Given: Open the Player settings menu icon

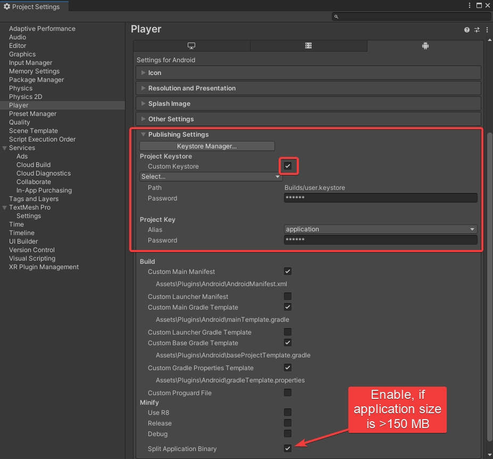Looking at the screenshot, I should click(486, 30).
